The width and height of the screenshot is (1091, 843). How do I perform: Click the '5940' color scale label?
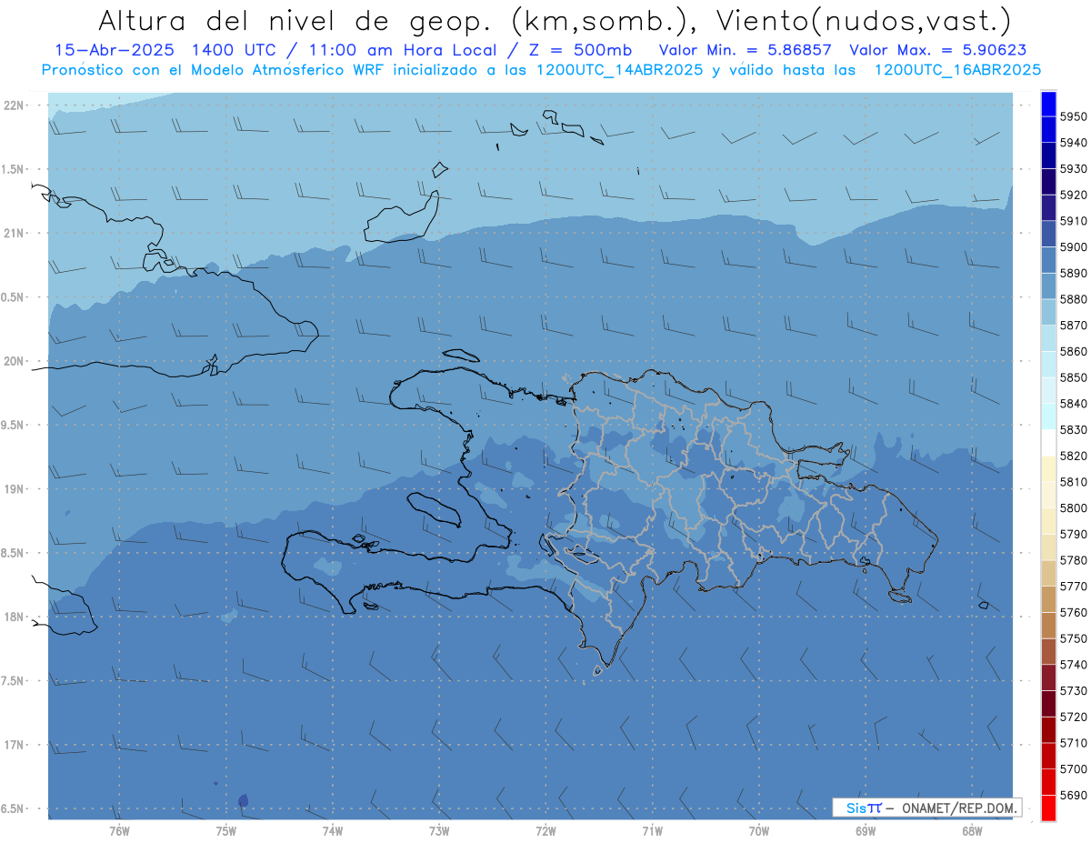tap(1074, 143)
